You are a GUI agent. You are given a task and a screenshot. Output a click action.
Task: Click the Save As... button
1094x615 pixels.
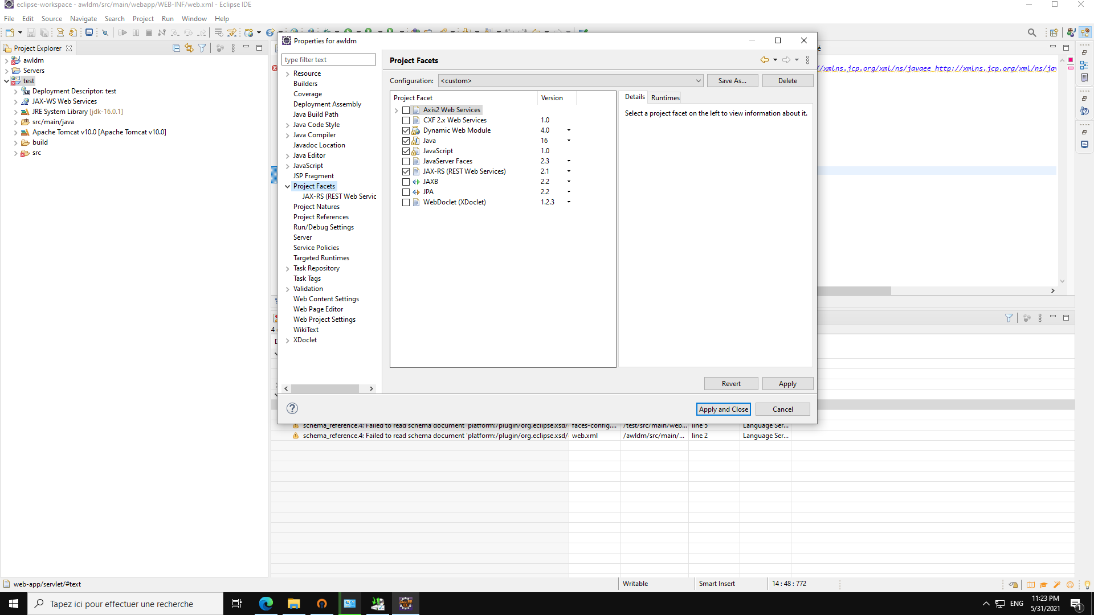click(x=732, y=81)
